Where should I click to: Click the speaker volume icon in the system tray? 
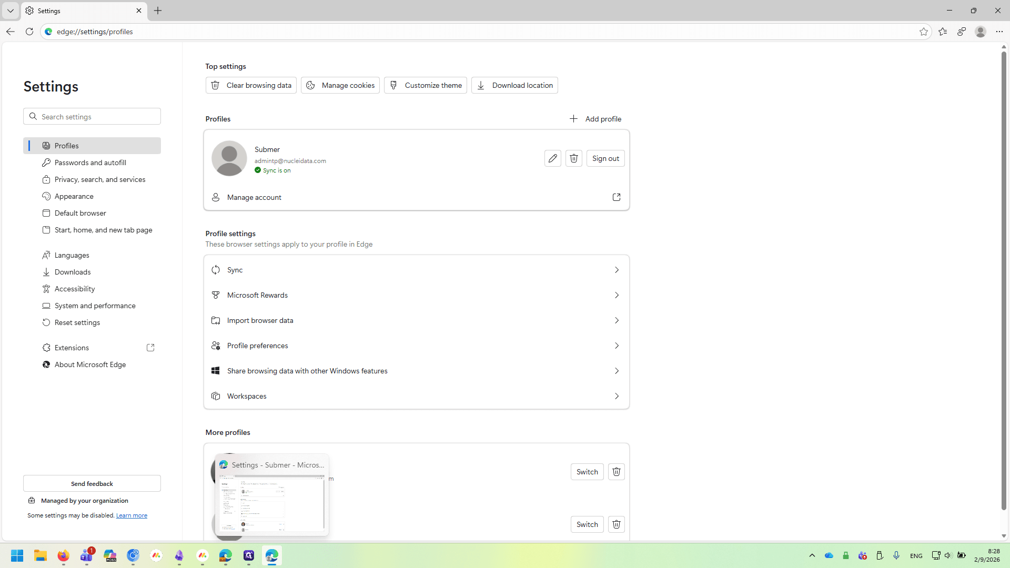pyautogui.click(x=948, y=555)
